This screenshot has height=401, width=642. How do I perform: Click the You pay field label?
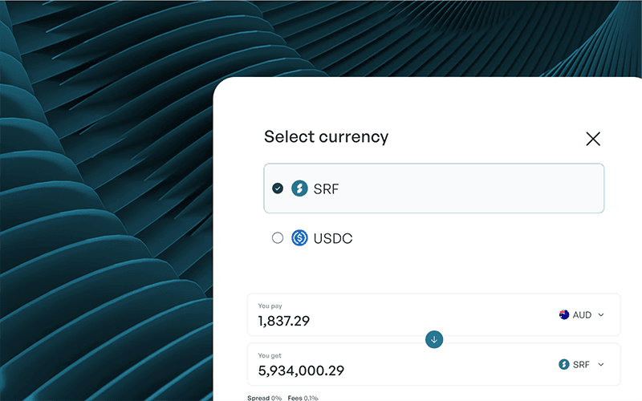(x=270, y=306)
